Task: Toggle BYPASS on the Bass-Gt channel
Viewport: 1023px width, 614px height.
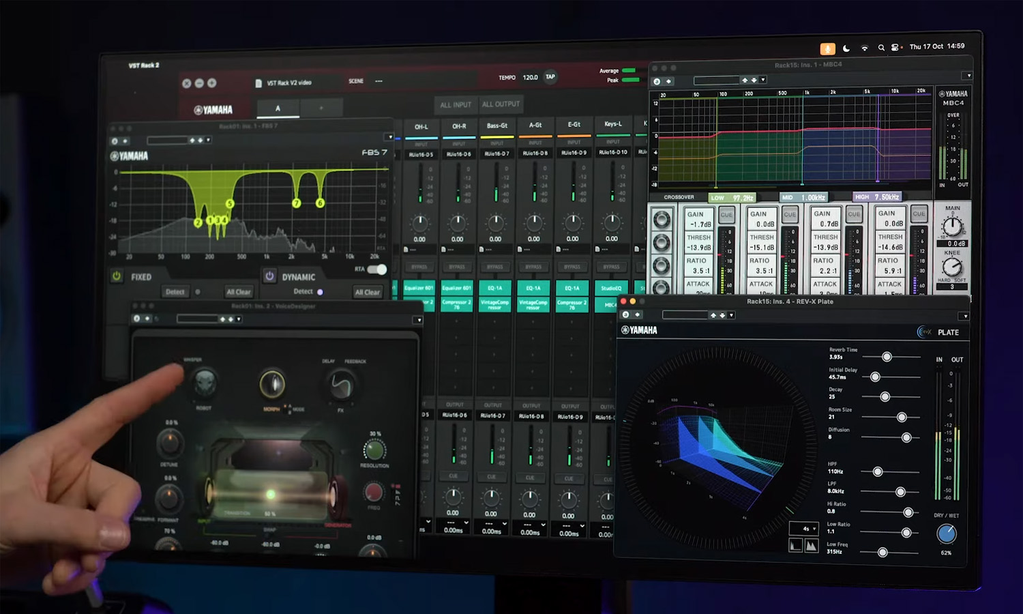Action: click(x=494, y=267)
